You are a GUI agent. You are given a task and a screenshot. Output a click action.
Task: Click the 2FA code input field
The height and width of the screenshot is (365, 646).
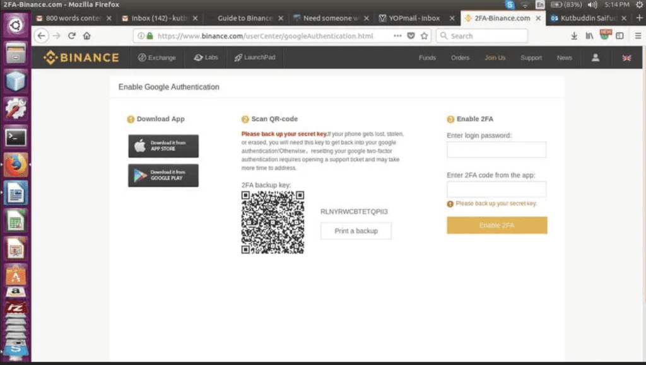click(x=496, y=189)
